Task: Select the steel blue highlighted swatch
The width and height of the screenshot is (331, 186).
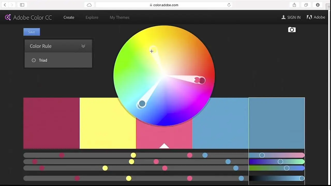Action: point(277,123)
